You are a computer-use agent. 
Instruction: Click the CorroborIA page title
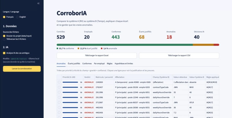click(72, 13)
